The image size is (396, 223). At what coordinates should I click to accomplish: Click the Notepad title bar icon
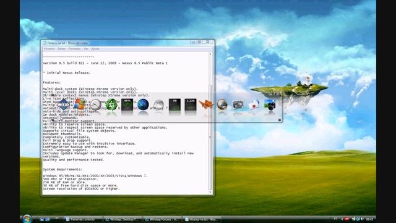click(45, 43)
